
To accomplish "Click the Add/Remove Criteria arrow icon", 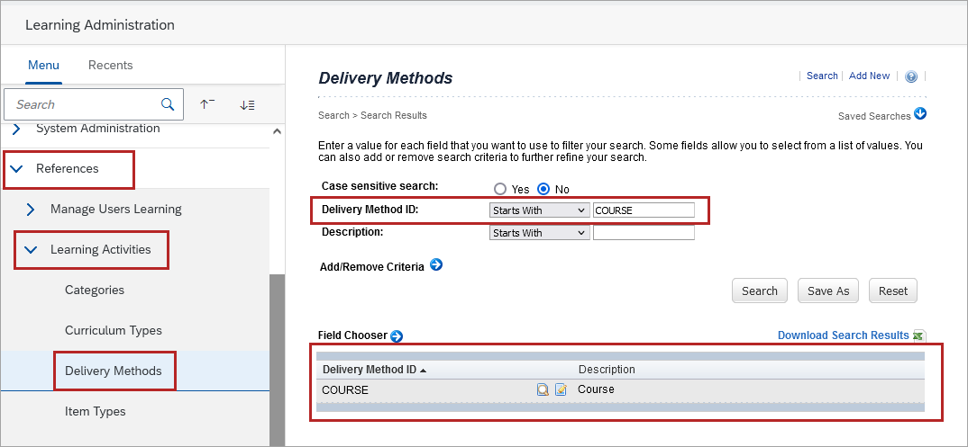I will [436, 265].
